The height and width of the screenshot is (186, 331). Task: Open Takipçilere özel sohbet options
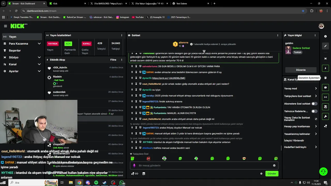point(300,96)
